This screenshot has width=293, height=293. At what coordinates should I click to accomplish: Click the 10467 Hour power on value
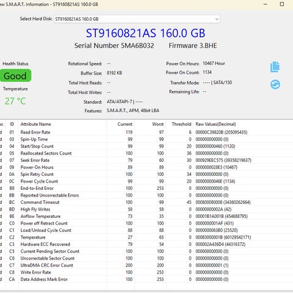[x=214, y=63]
